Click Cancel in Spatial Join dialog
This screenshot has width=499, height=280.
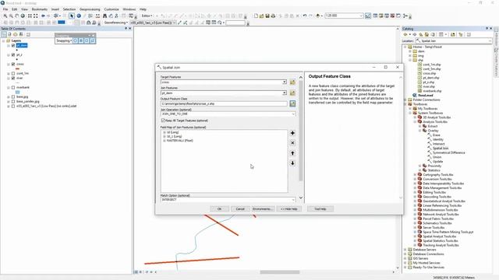click(240, 209)
